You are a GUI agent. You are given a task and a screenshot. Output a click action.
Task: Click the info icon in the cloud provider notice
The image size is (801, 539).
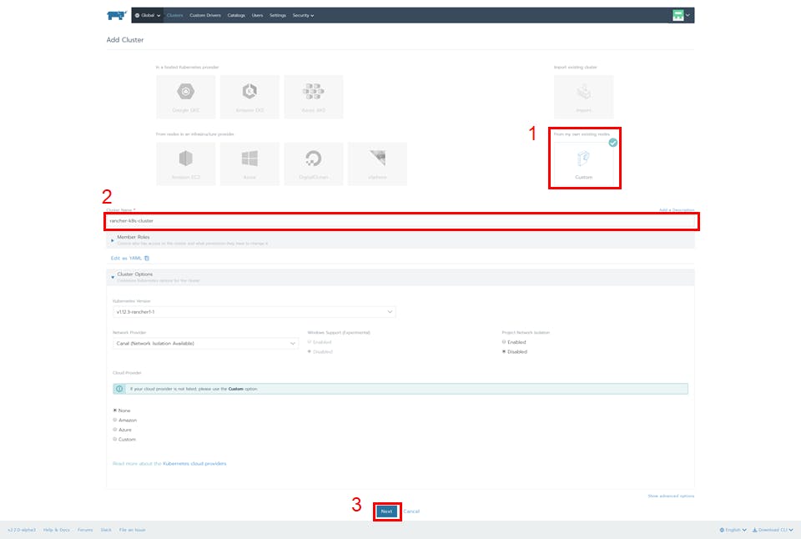(x=119, y=389)
